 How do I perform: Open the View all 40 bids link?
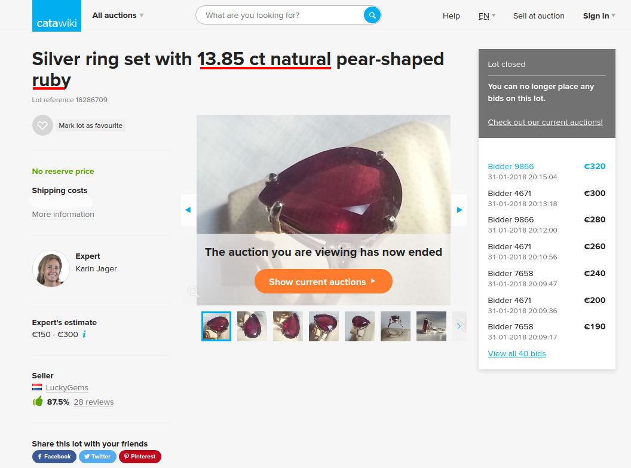pyautogui.click(x=517, y=353)
